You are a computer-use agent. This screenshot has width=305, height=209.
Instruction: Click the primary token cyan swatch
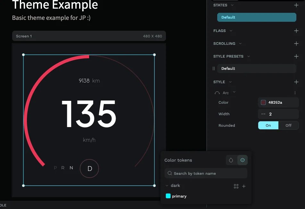(168, 196)
